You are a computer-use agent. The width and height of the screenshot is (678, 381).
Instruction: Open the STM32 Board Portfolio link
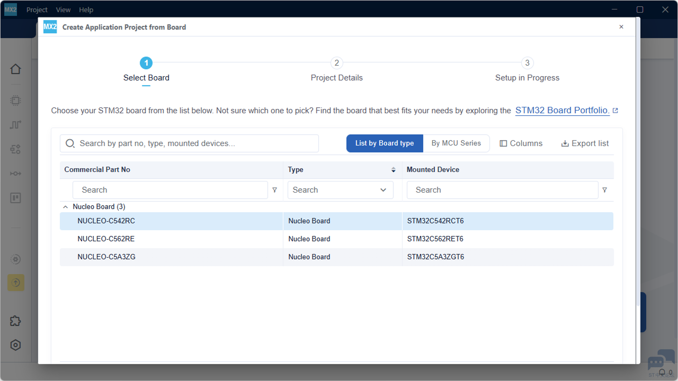[562, 111]
